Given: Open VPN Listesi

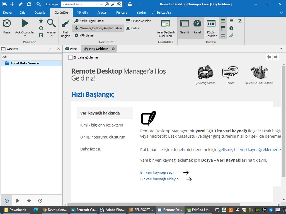Looking at the screenshot, I should 84,35.
